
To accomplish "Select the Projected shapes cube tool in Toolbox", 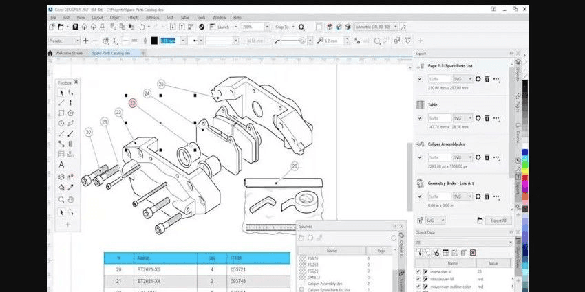I will click(61, 177).
